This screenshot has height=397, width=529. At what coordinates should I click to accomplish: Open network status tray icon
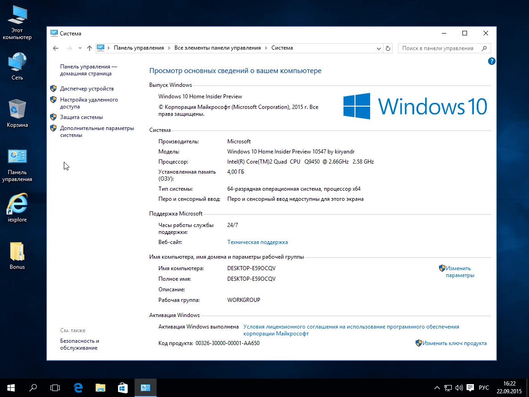click(x=448, y=387)
